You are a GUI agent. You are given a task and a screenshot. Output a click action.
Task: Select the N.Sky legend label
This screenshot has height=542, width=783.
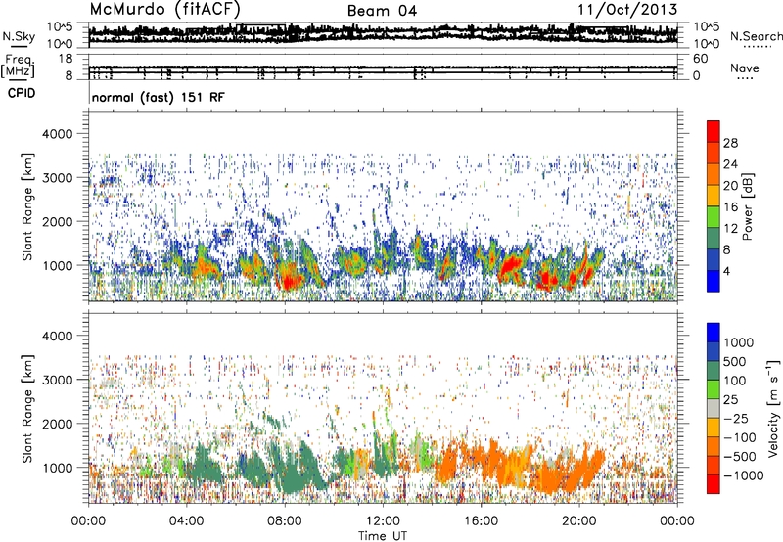[x=19, y=36]
